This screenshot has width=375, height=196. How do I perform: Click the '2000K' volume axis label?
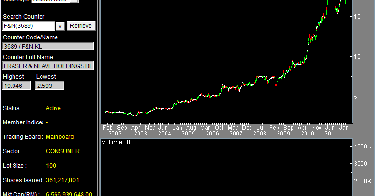[x=362, y=181]
